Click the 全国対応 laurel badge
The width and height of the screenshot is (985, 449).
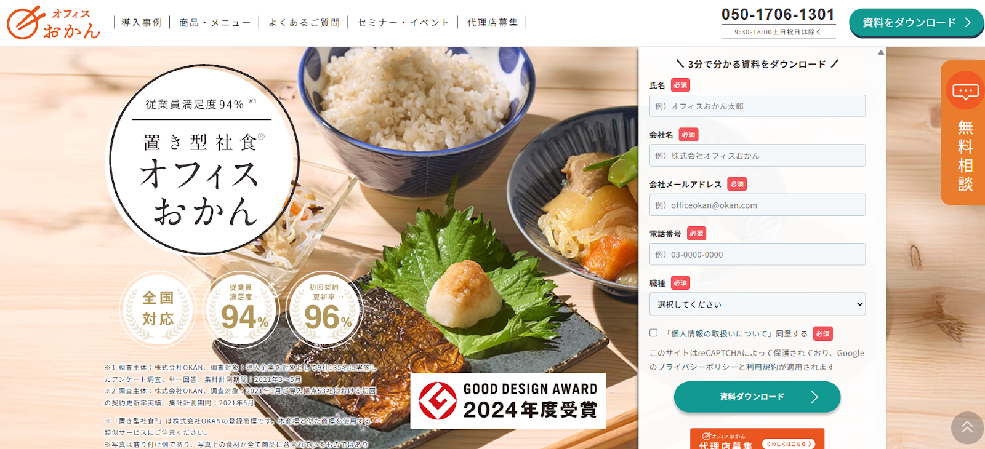point(158,309)
